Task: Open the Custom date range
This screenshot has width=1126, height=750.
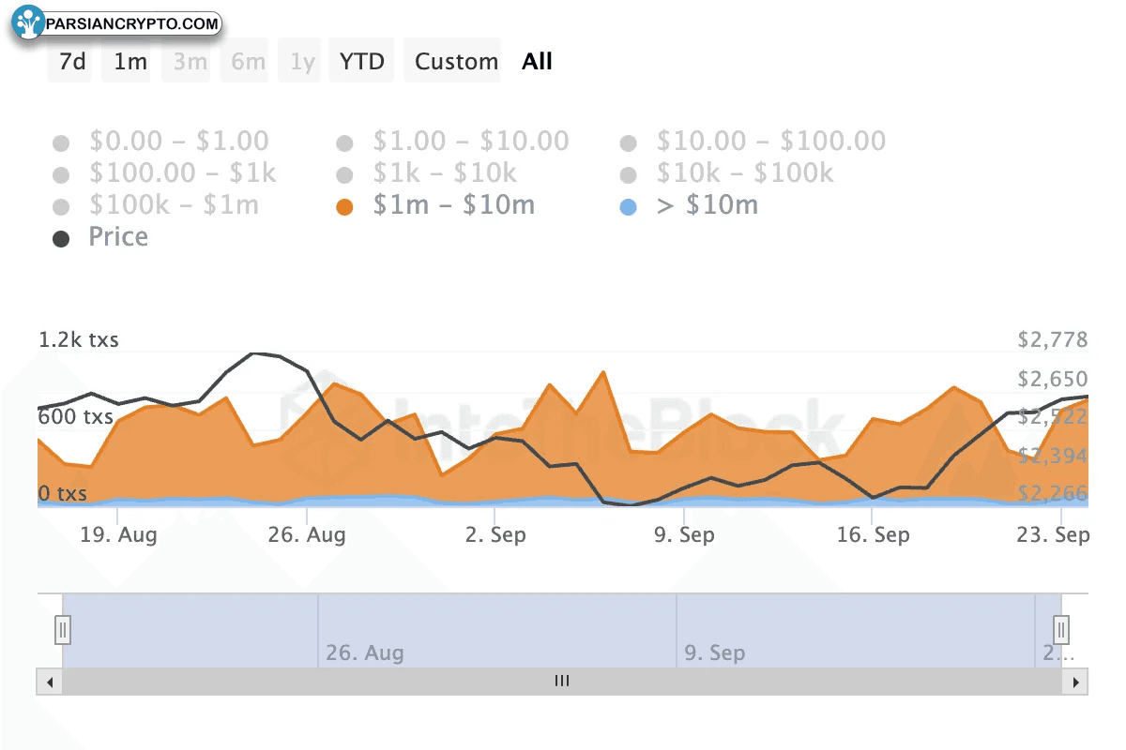Action: click(x=456, y=62)
